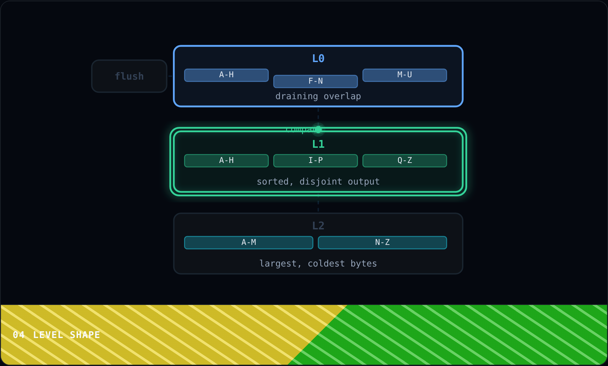The height and width of the screenshot is (366, 608).
Task: Select the A-M segment in L2
Action: pyautogui.click(x=249, y=243)
